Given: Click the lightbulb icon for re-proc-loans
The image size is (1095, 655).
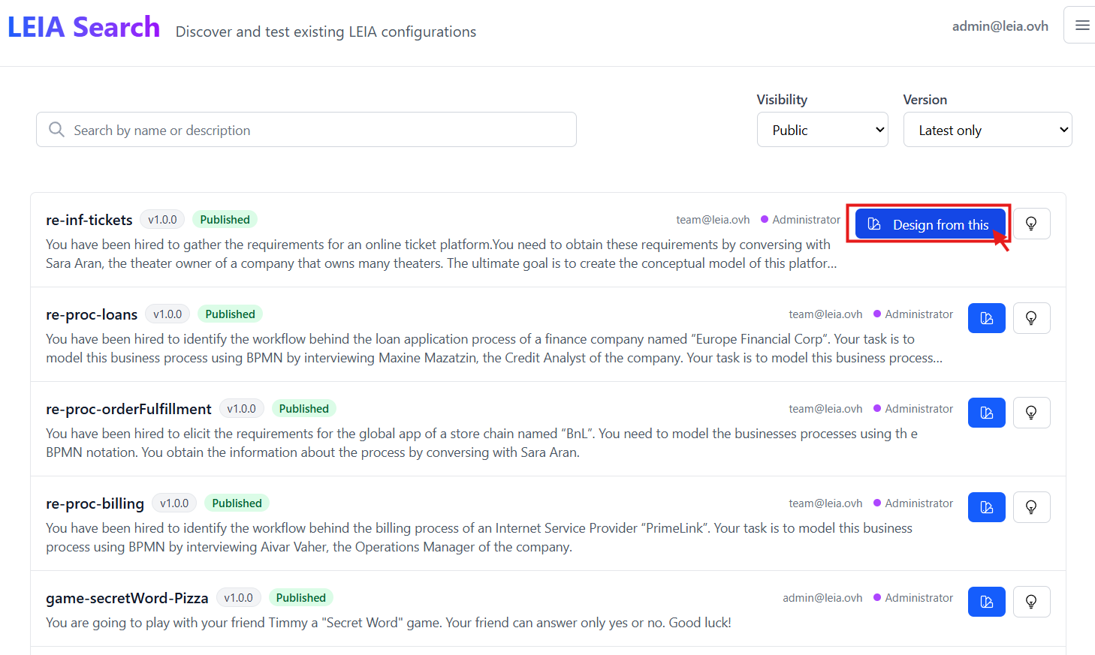Looking at the screenshot, I should [x=1031, y=318].
